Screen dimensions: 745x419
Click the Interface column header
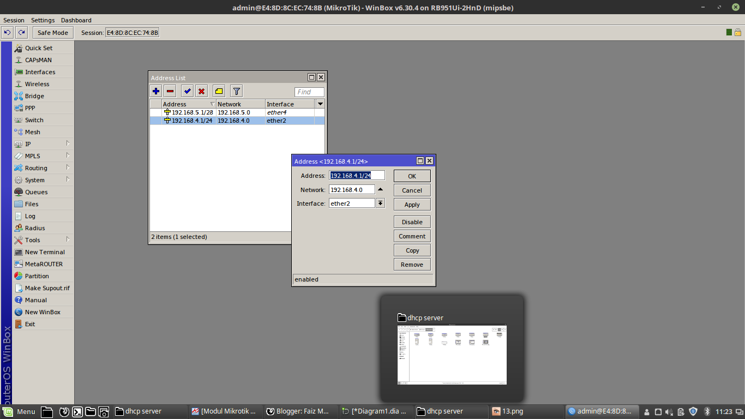click(290, 104)
